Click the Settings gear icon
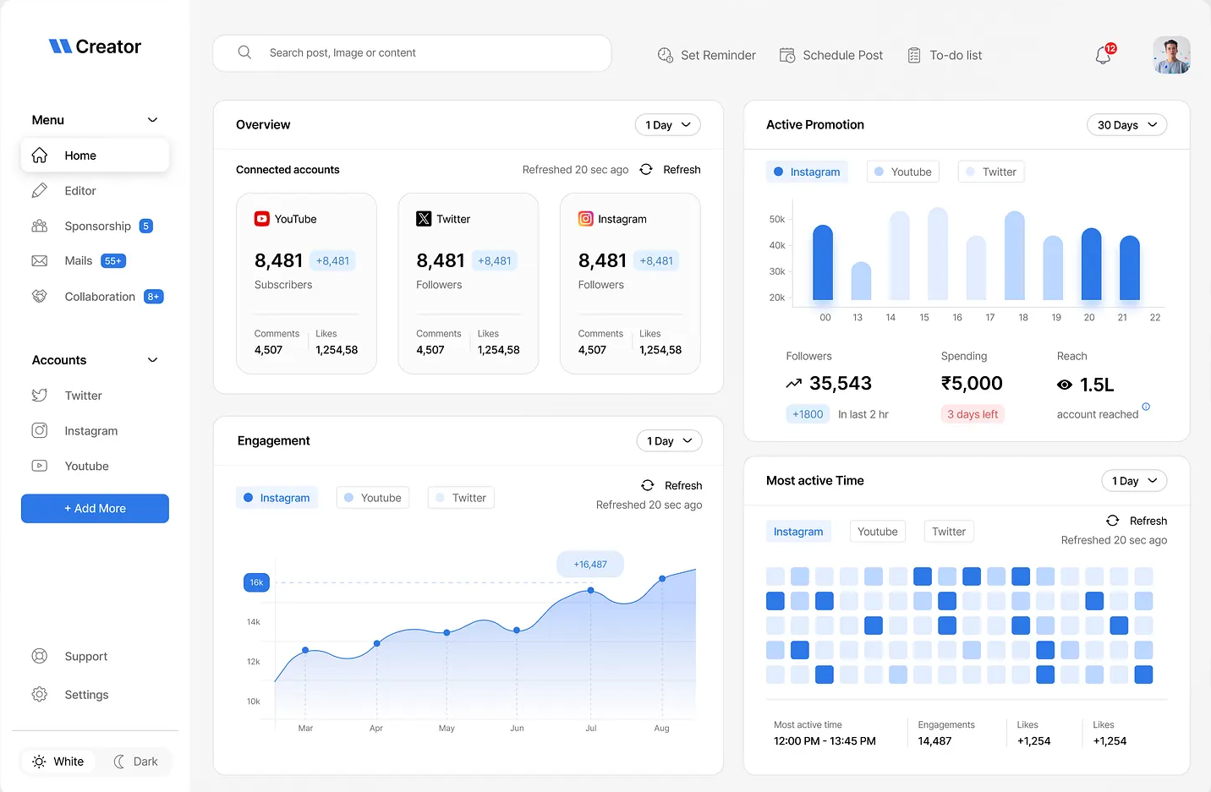The height and width of the screenshot is (792, 1211). [x=40, y=695]
